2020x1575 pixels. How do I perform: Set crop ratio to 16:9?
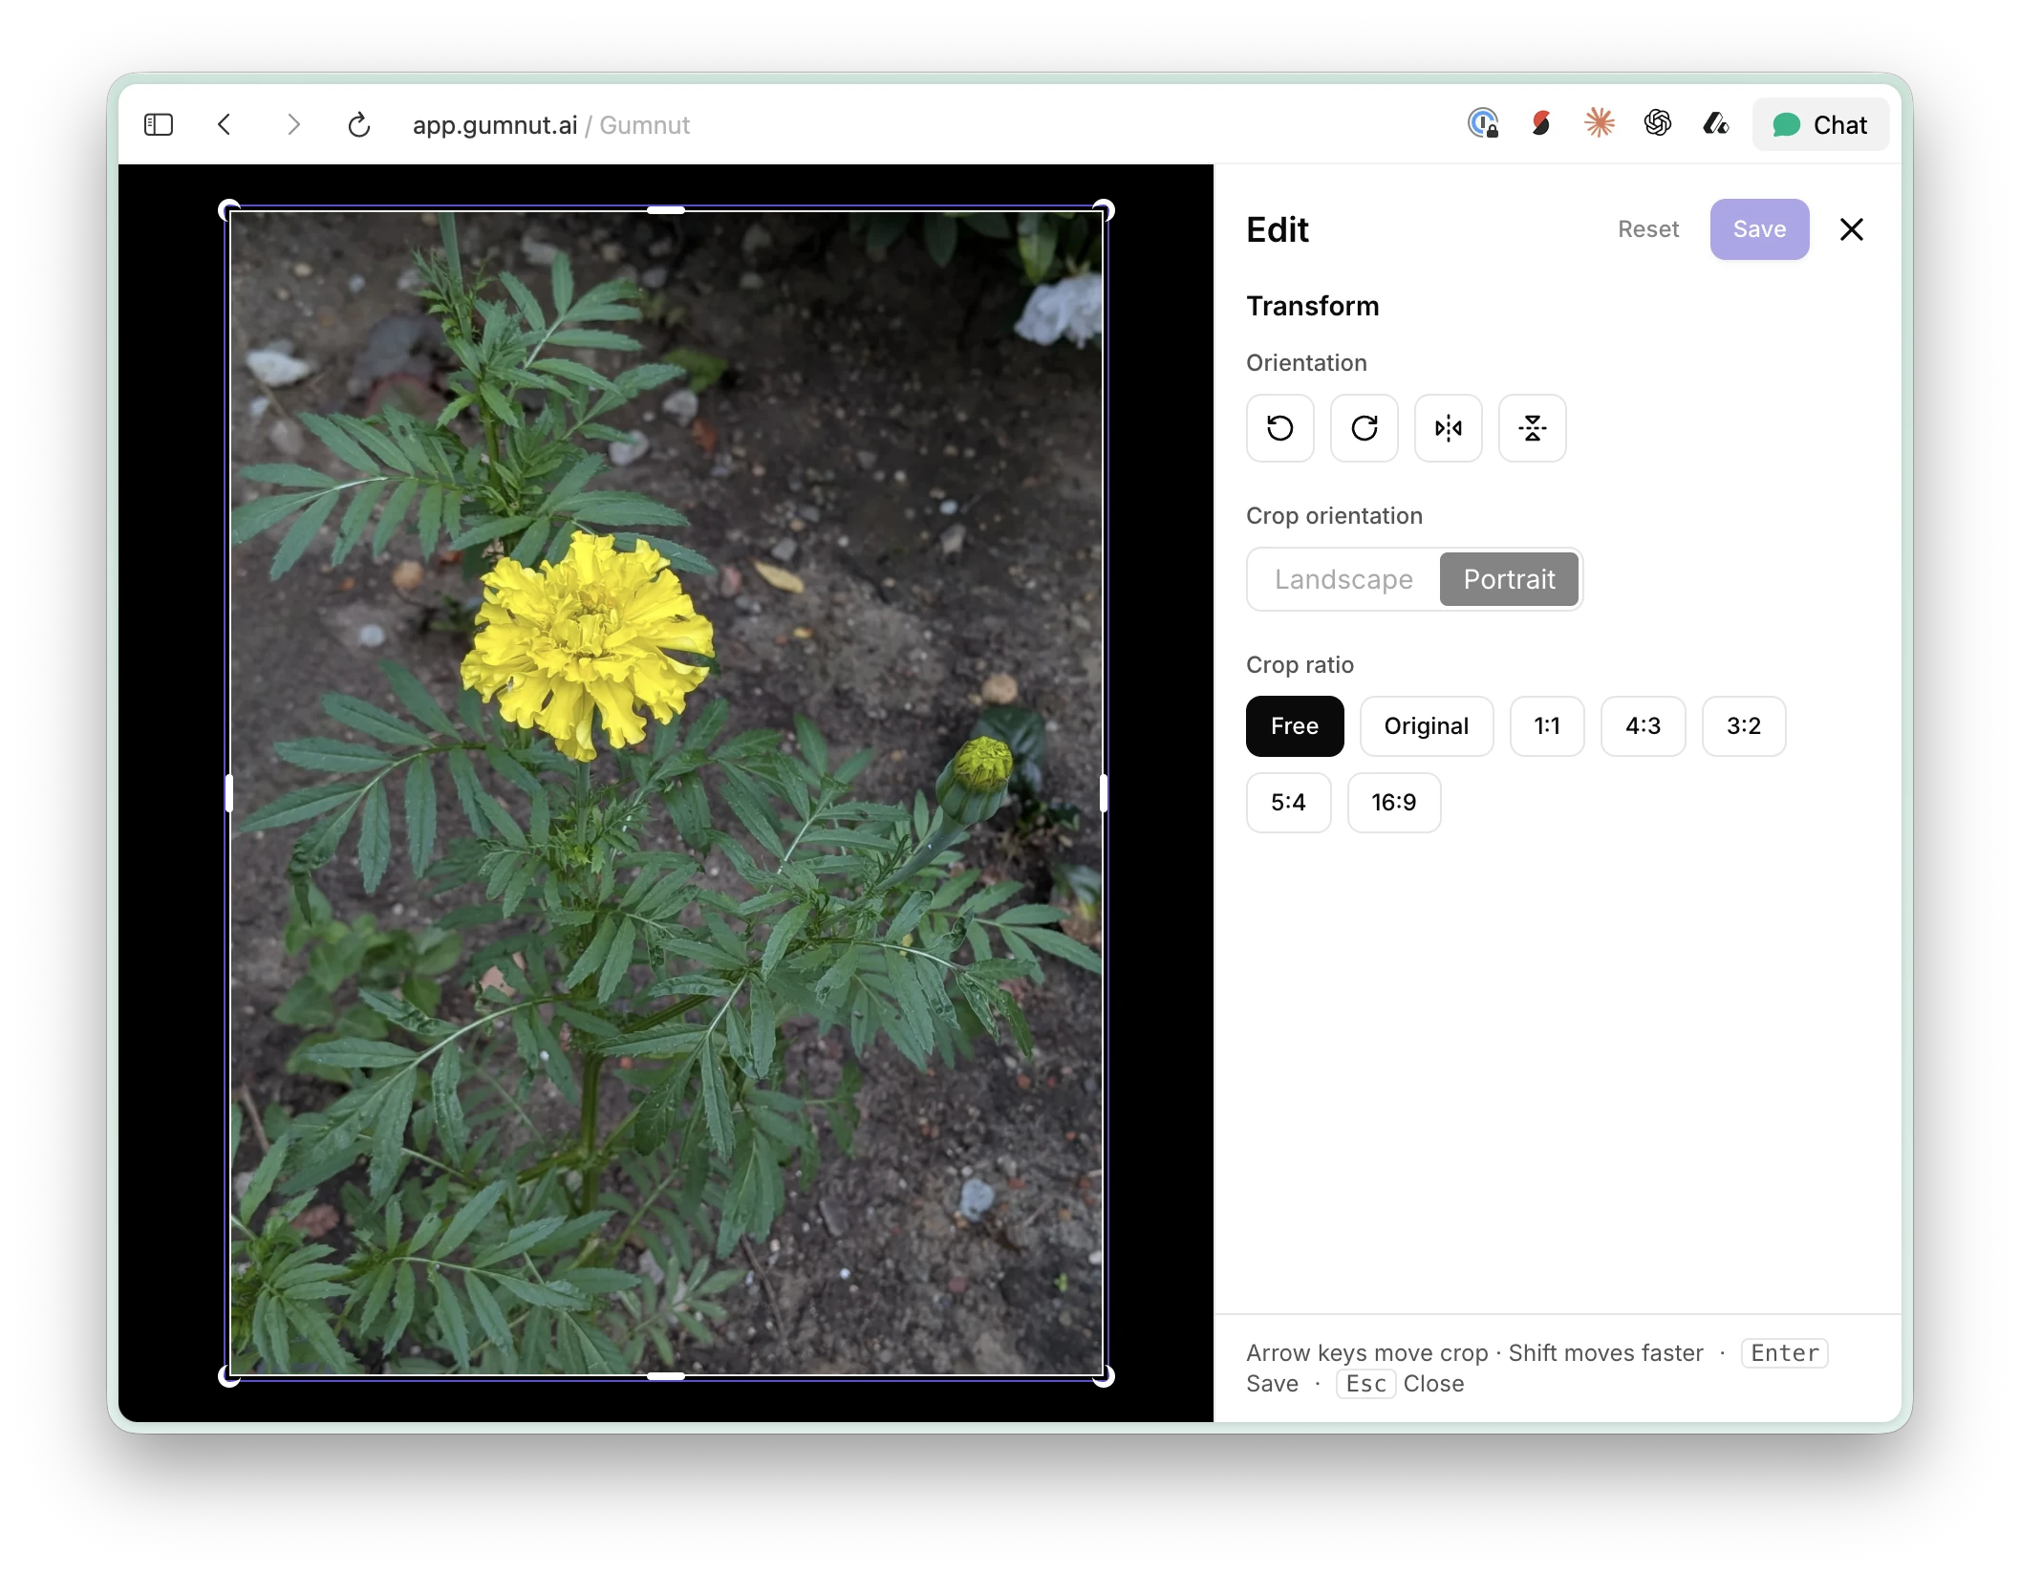click(x=1394, y=803)
